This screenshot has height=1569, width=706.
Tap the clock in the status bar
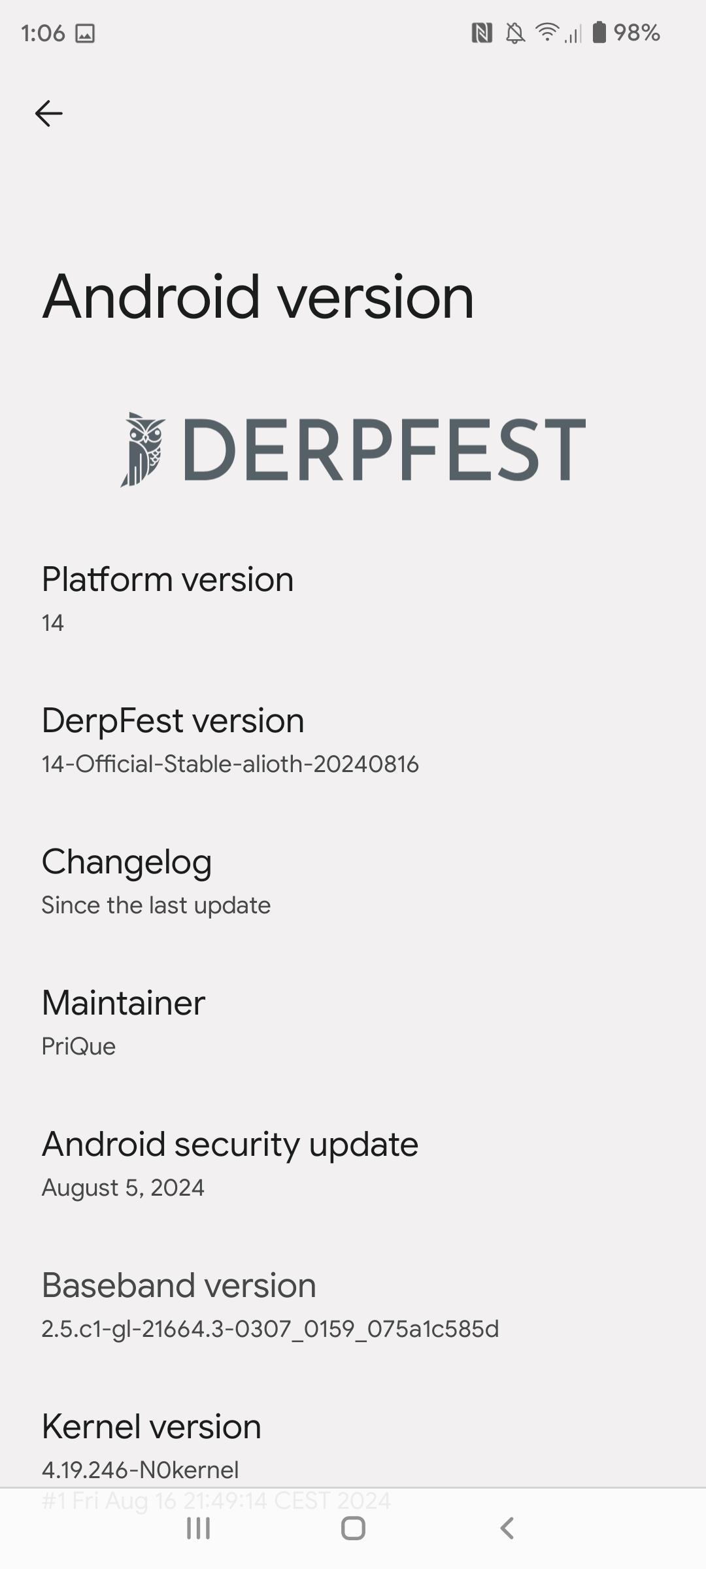point(43,33)
